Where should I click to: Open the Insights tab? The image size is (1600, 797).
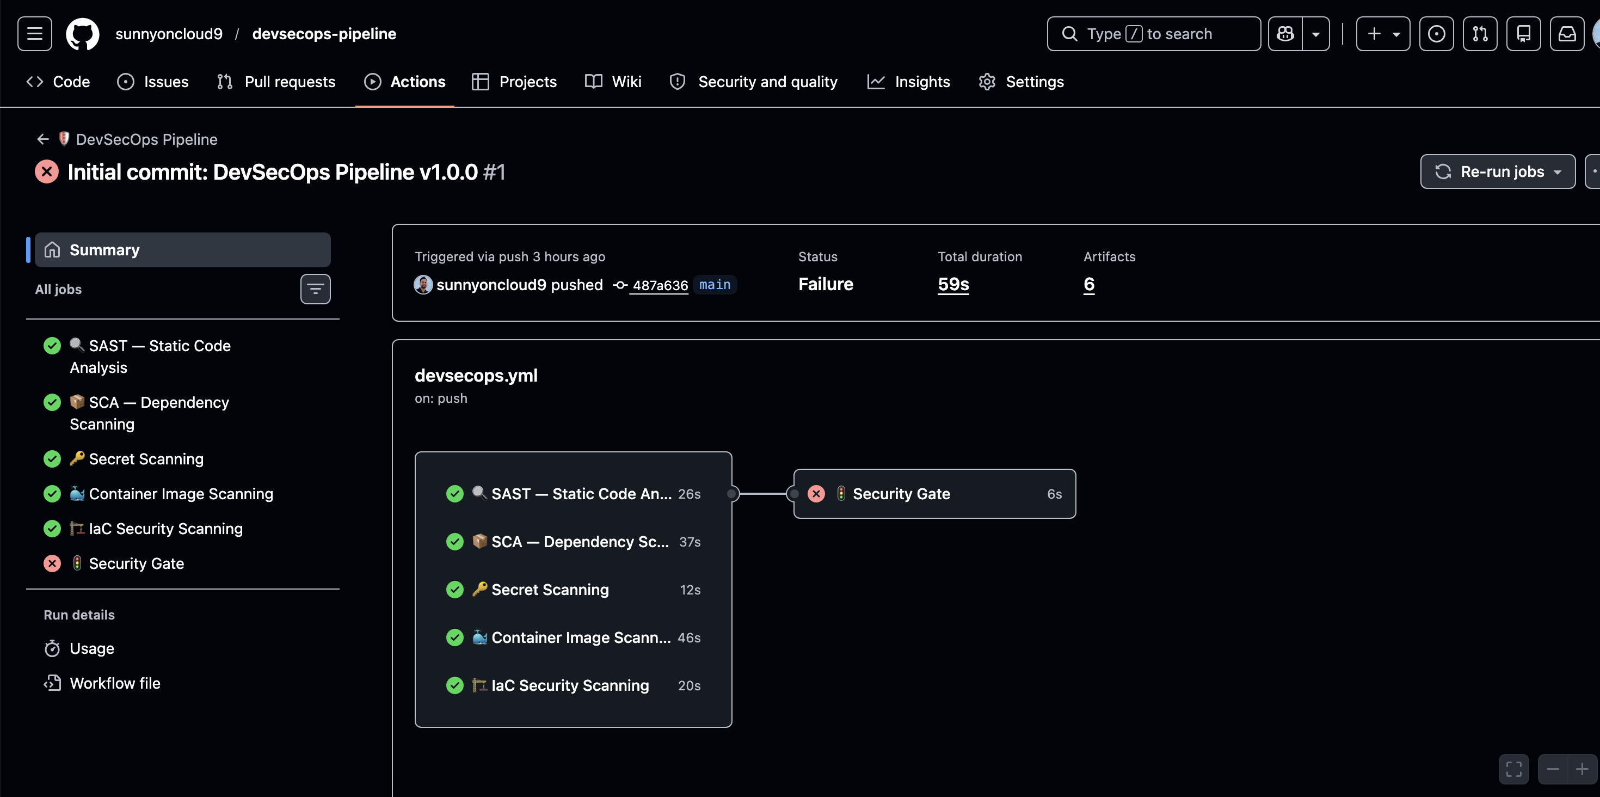pyautogui.click(x=909, y=82)
